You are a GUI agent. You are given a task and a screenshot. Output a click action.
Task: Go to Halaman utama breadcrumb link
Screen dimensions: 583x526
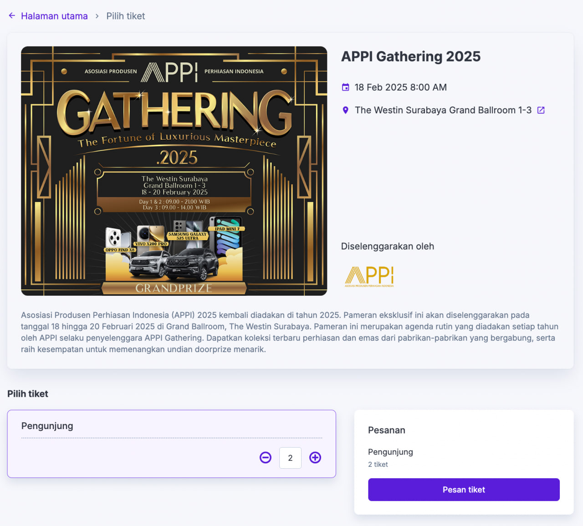click(x=54, y=16)
